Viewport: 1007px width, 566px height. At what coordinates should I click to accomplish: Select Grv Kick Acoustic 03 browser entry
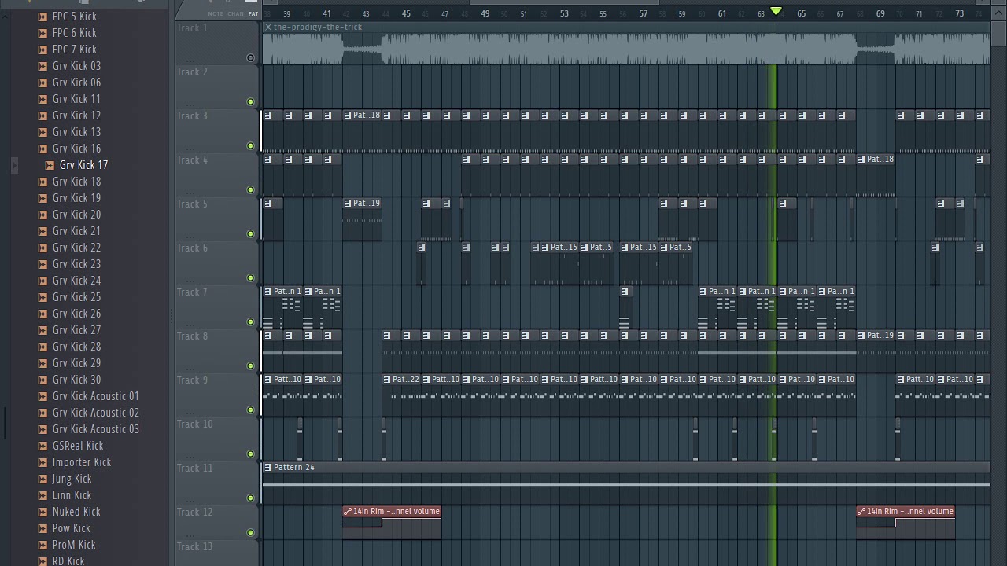coord(96,429)
